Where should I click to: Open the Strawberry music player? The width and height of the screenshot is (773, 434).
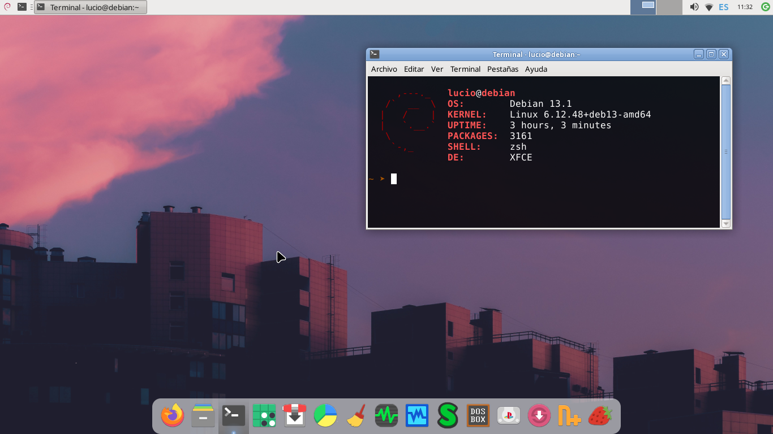tap(600, 416)
